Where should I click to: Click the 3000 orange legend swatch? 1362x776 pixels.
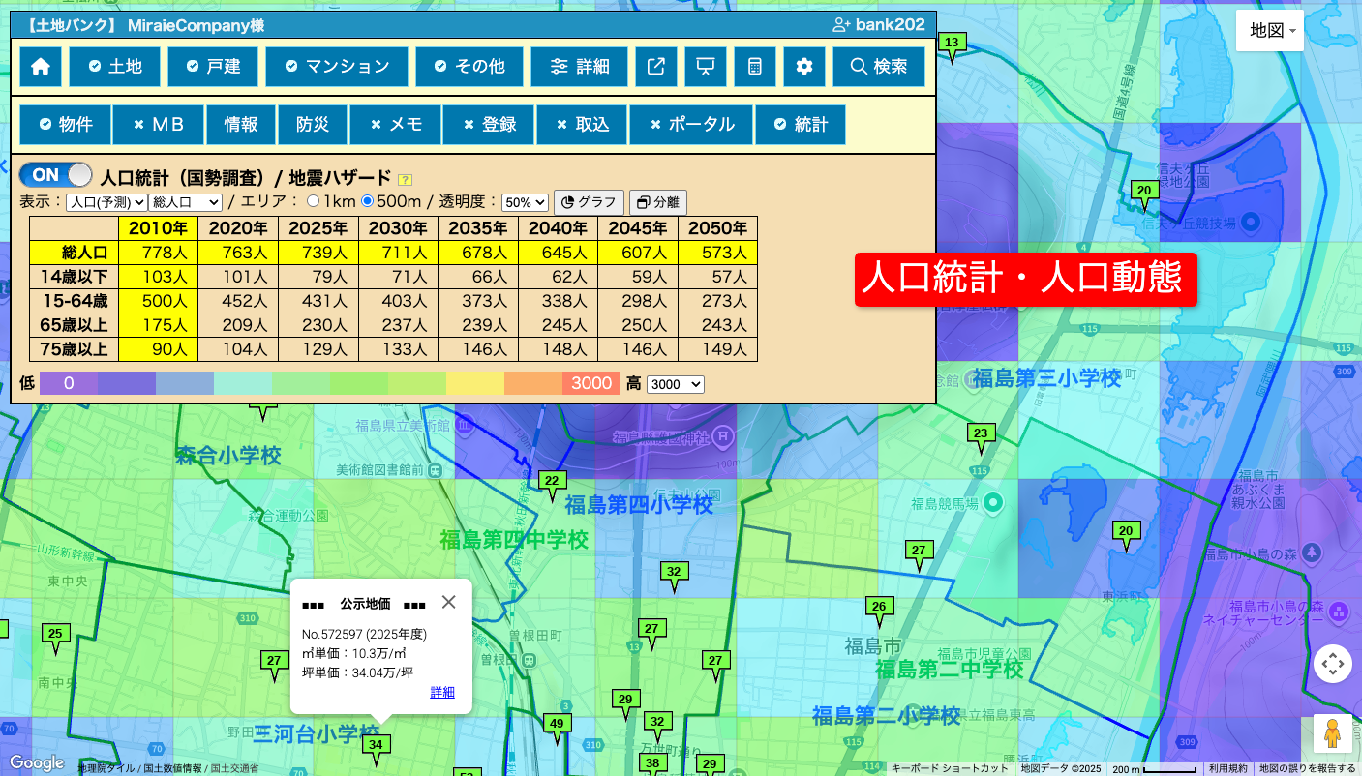591,383
